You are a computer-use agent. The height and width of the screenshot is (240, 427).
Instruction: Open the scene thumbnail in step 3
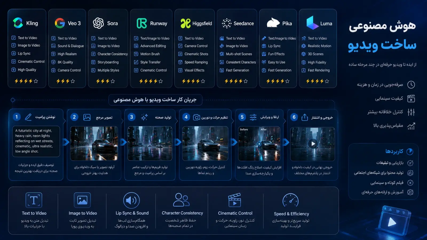(150, 143)
